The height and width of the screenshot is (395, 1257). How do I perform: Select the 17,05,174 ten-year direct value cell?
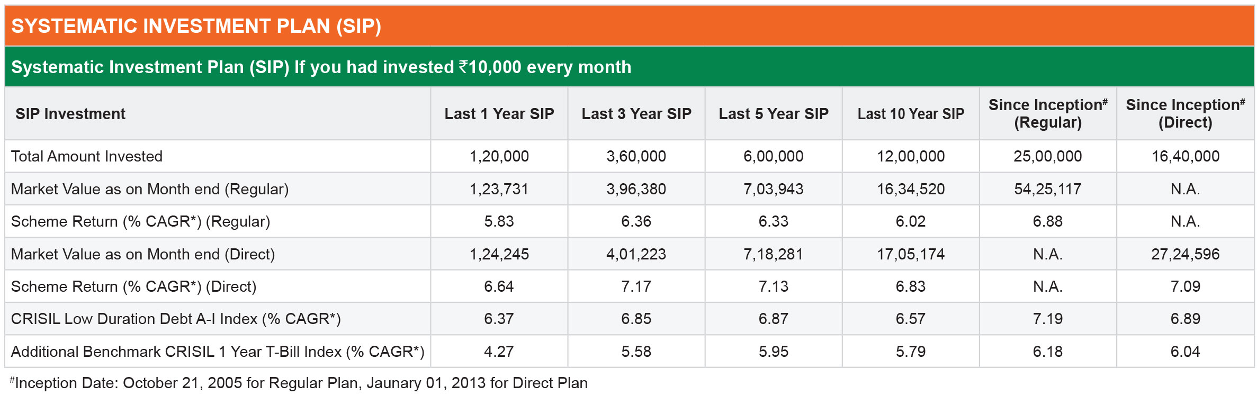(x=911, y=254)
